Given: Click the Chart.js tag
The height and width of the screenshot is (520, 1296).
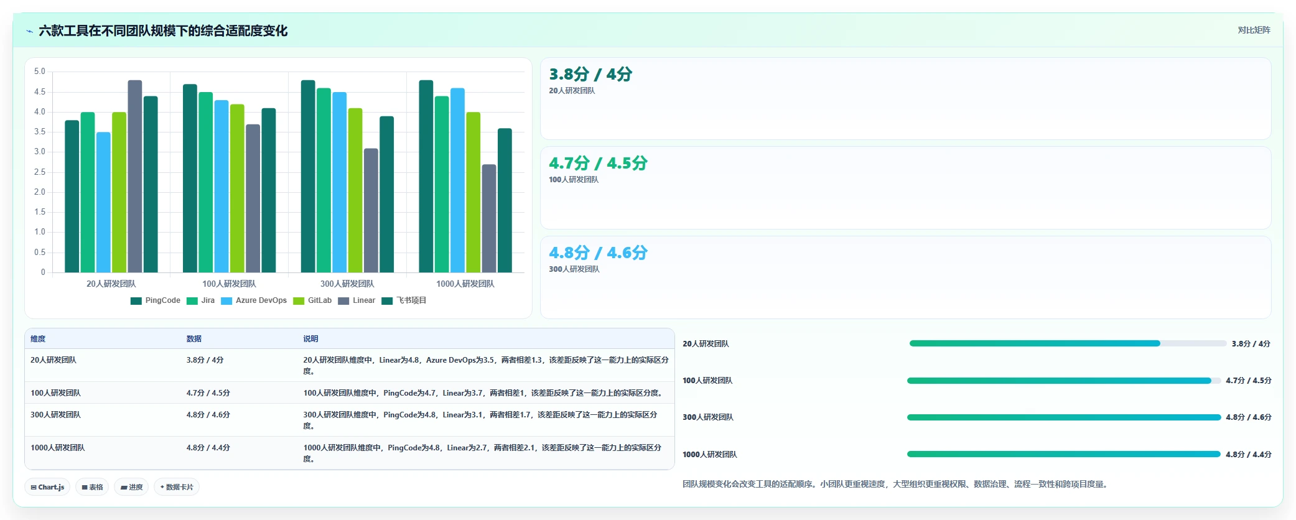Looking at the screenshot, I should [x=47, y=487].
